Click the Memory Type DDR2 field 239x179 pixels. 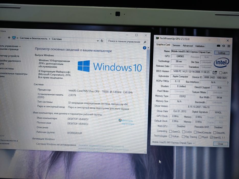tap(183, 96)
